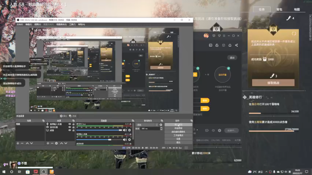Switch to the Map tab in game panel
Image resolution: width=312 pixels, height=175 pixels.
pos(297,9)
